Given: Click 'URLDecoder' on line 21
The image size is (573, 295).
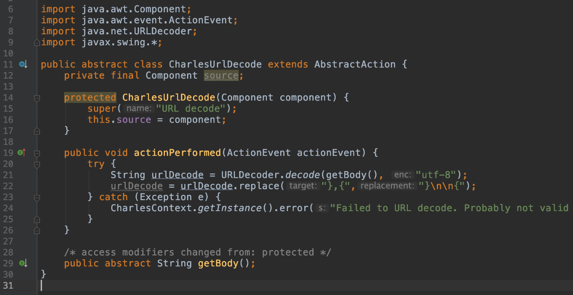Looking at the screenshot, I should click(250, 175).
